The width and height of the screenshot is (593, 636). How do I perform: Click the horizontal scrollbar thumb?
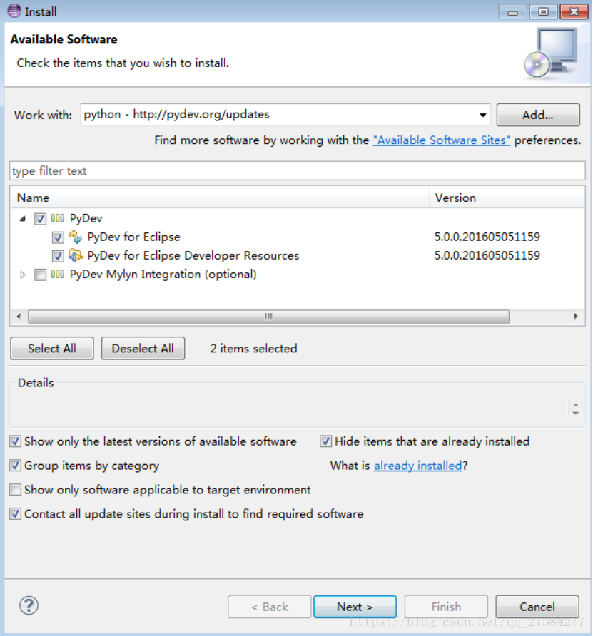pos(268,317)
